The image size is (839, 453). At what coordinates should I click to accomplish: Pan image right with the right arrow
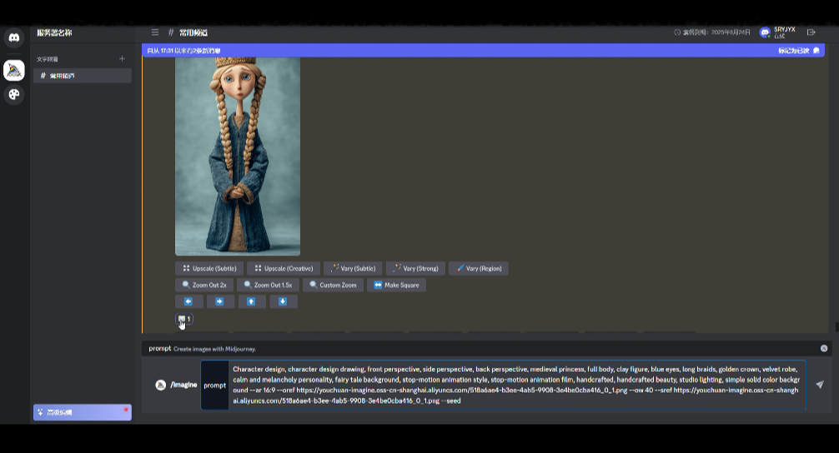[220, 301]
